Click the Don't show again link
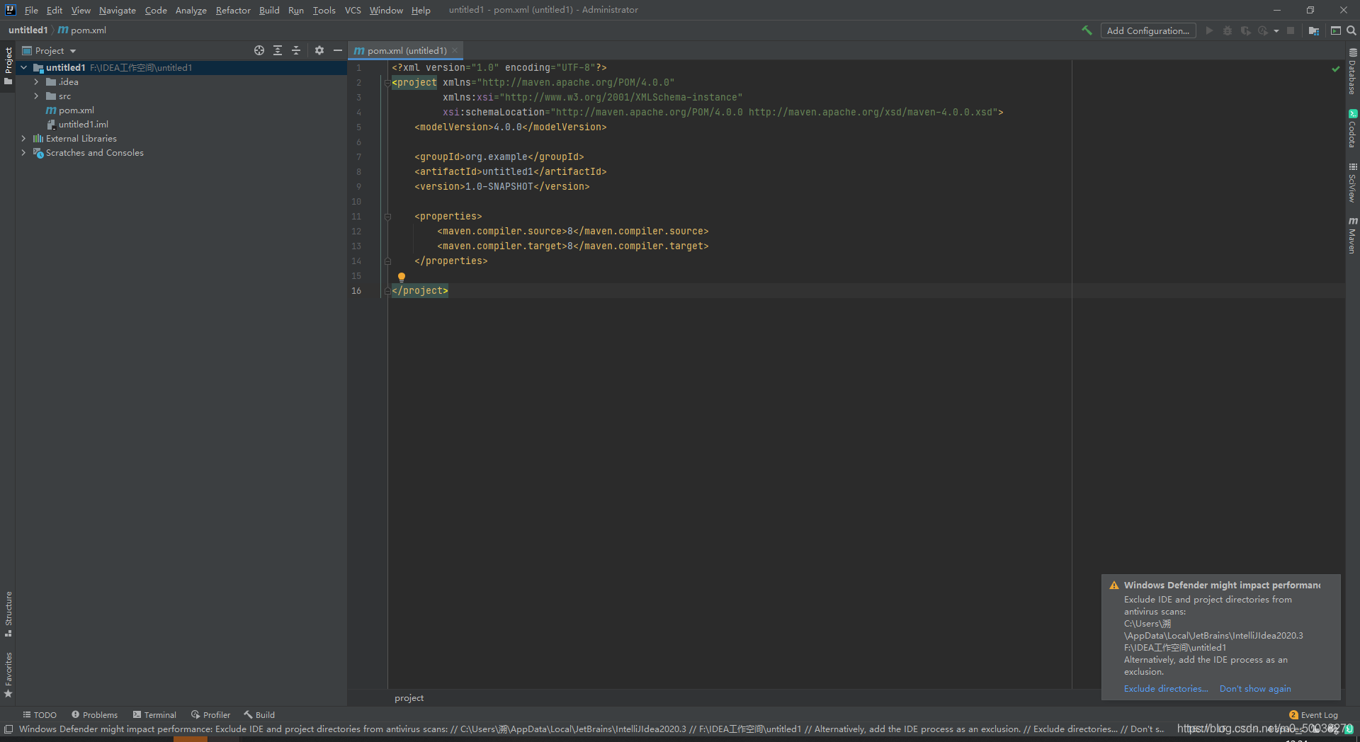This screenshot has width=1360, height=742. tap(1254, 689)
